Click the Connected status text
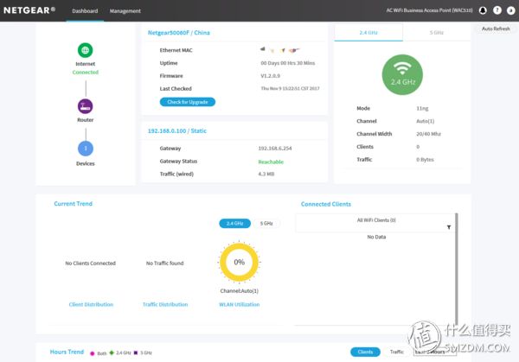 [86, 72]
